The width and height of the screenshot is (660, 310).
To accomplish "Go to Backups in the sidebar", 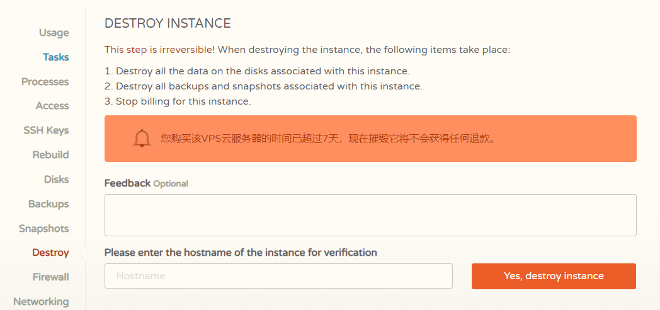I will coord(48,204).
